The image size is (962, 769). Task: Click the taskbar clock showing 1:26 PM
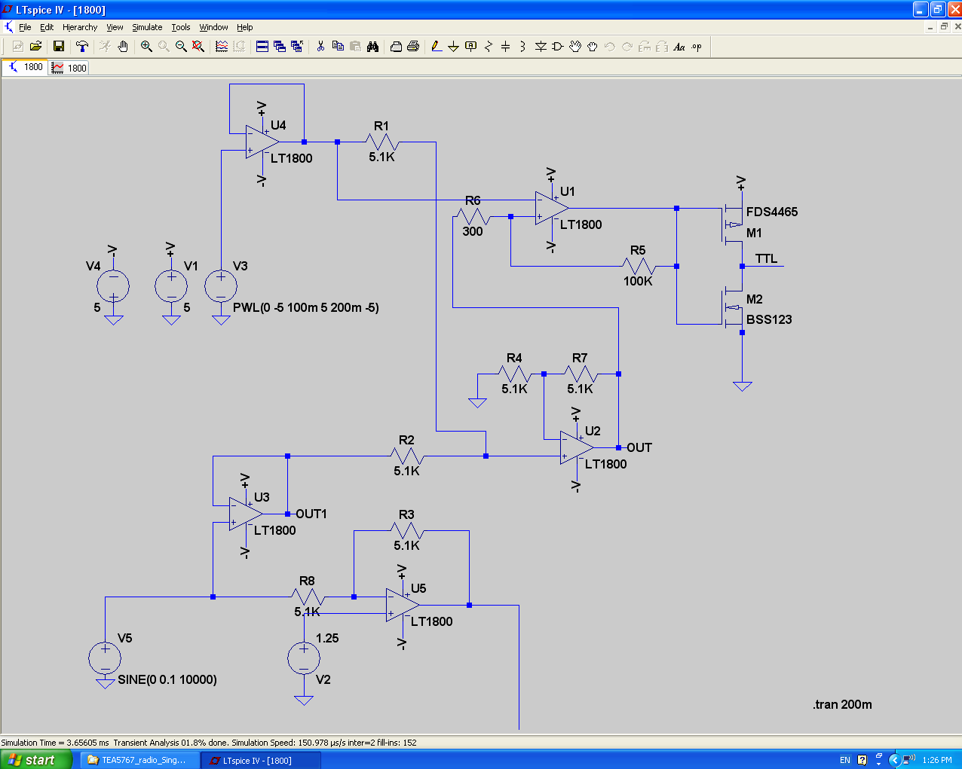(937, 760)
